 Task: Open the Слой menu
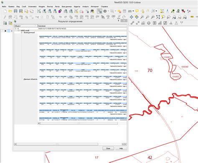[24, 7]
